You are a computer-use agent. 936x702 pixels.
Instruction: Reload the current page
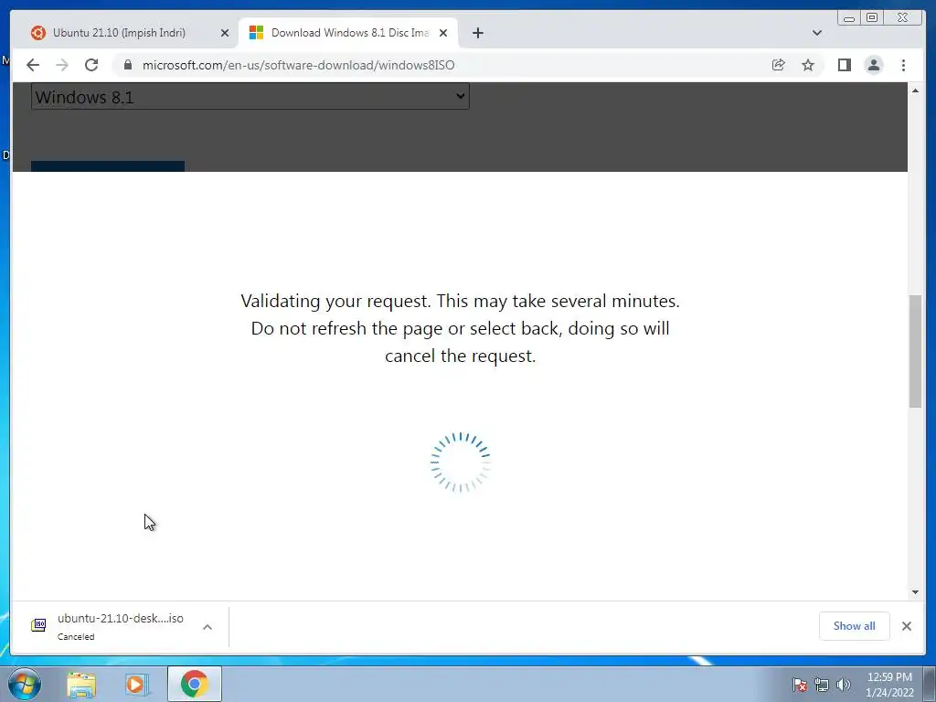(91, 65)
